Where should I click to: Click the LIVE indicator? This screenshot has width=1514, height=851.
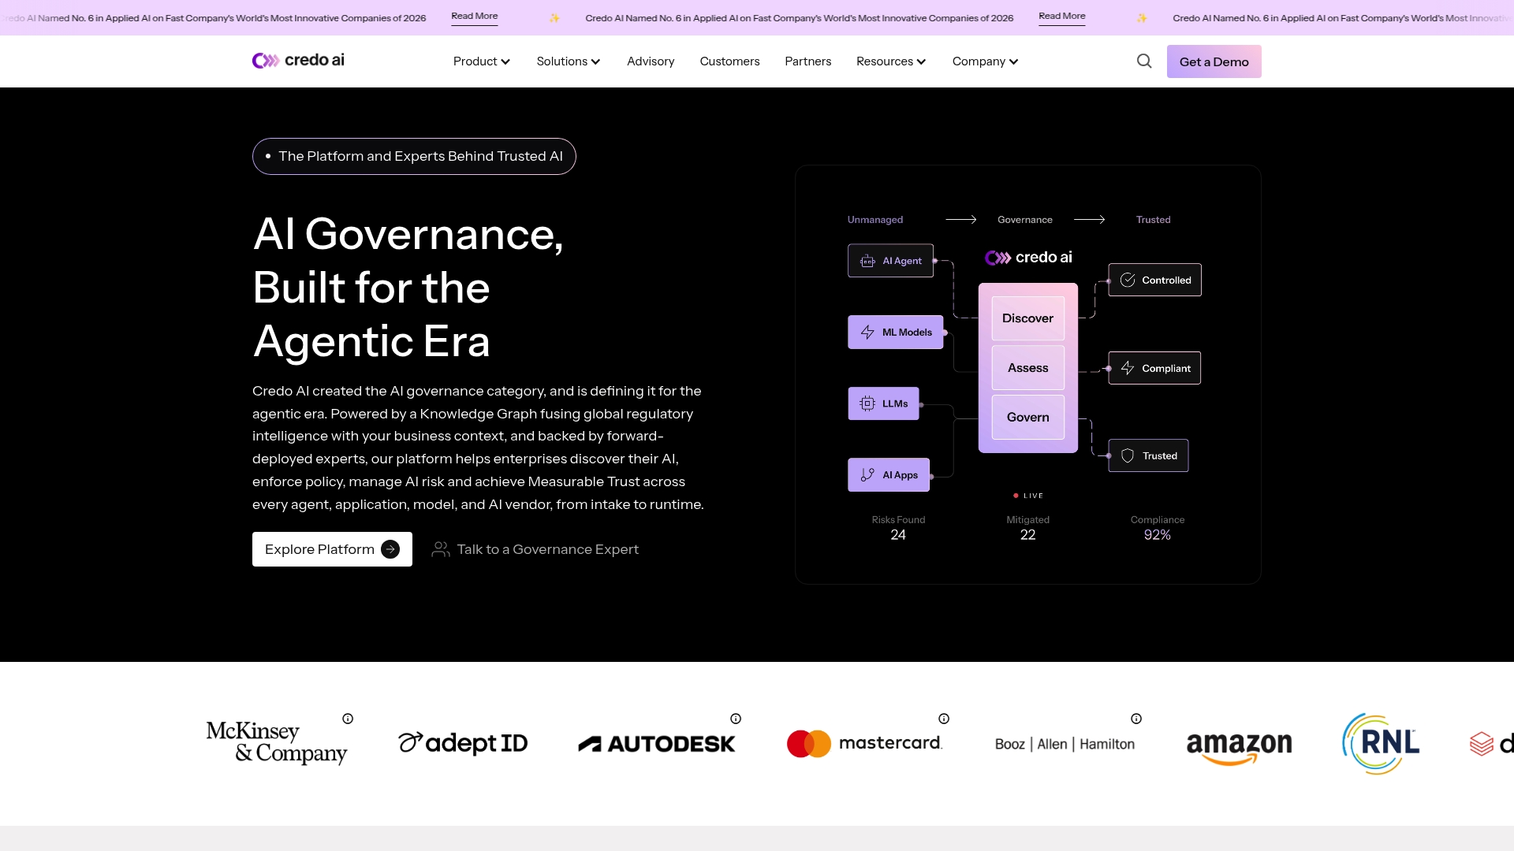tap(1028, 496)
